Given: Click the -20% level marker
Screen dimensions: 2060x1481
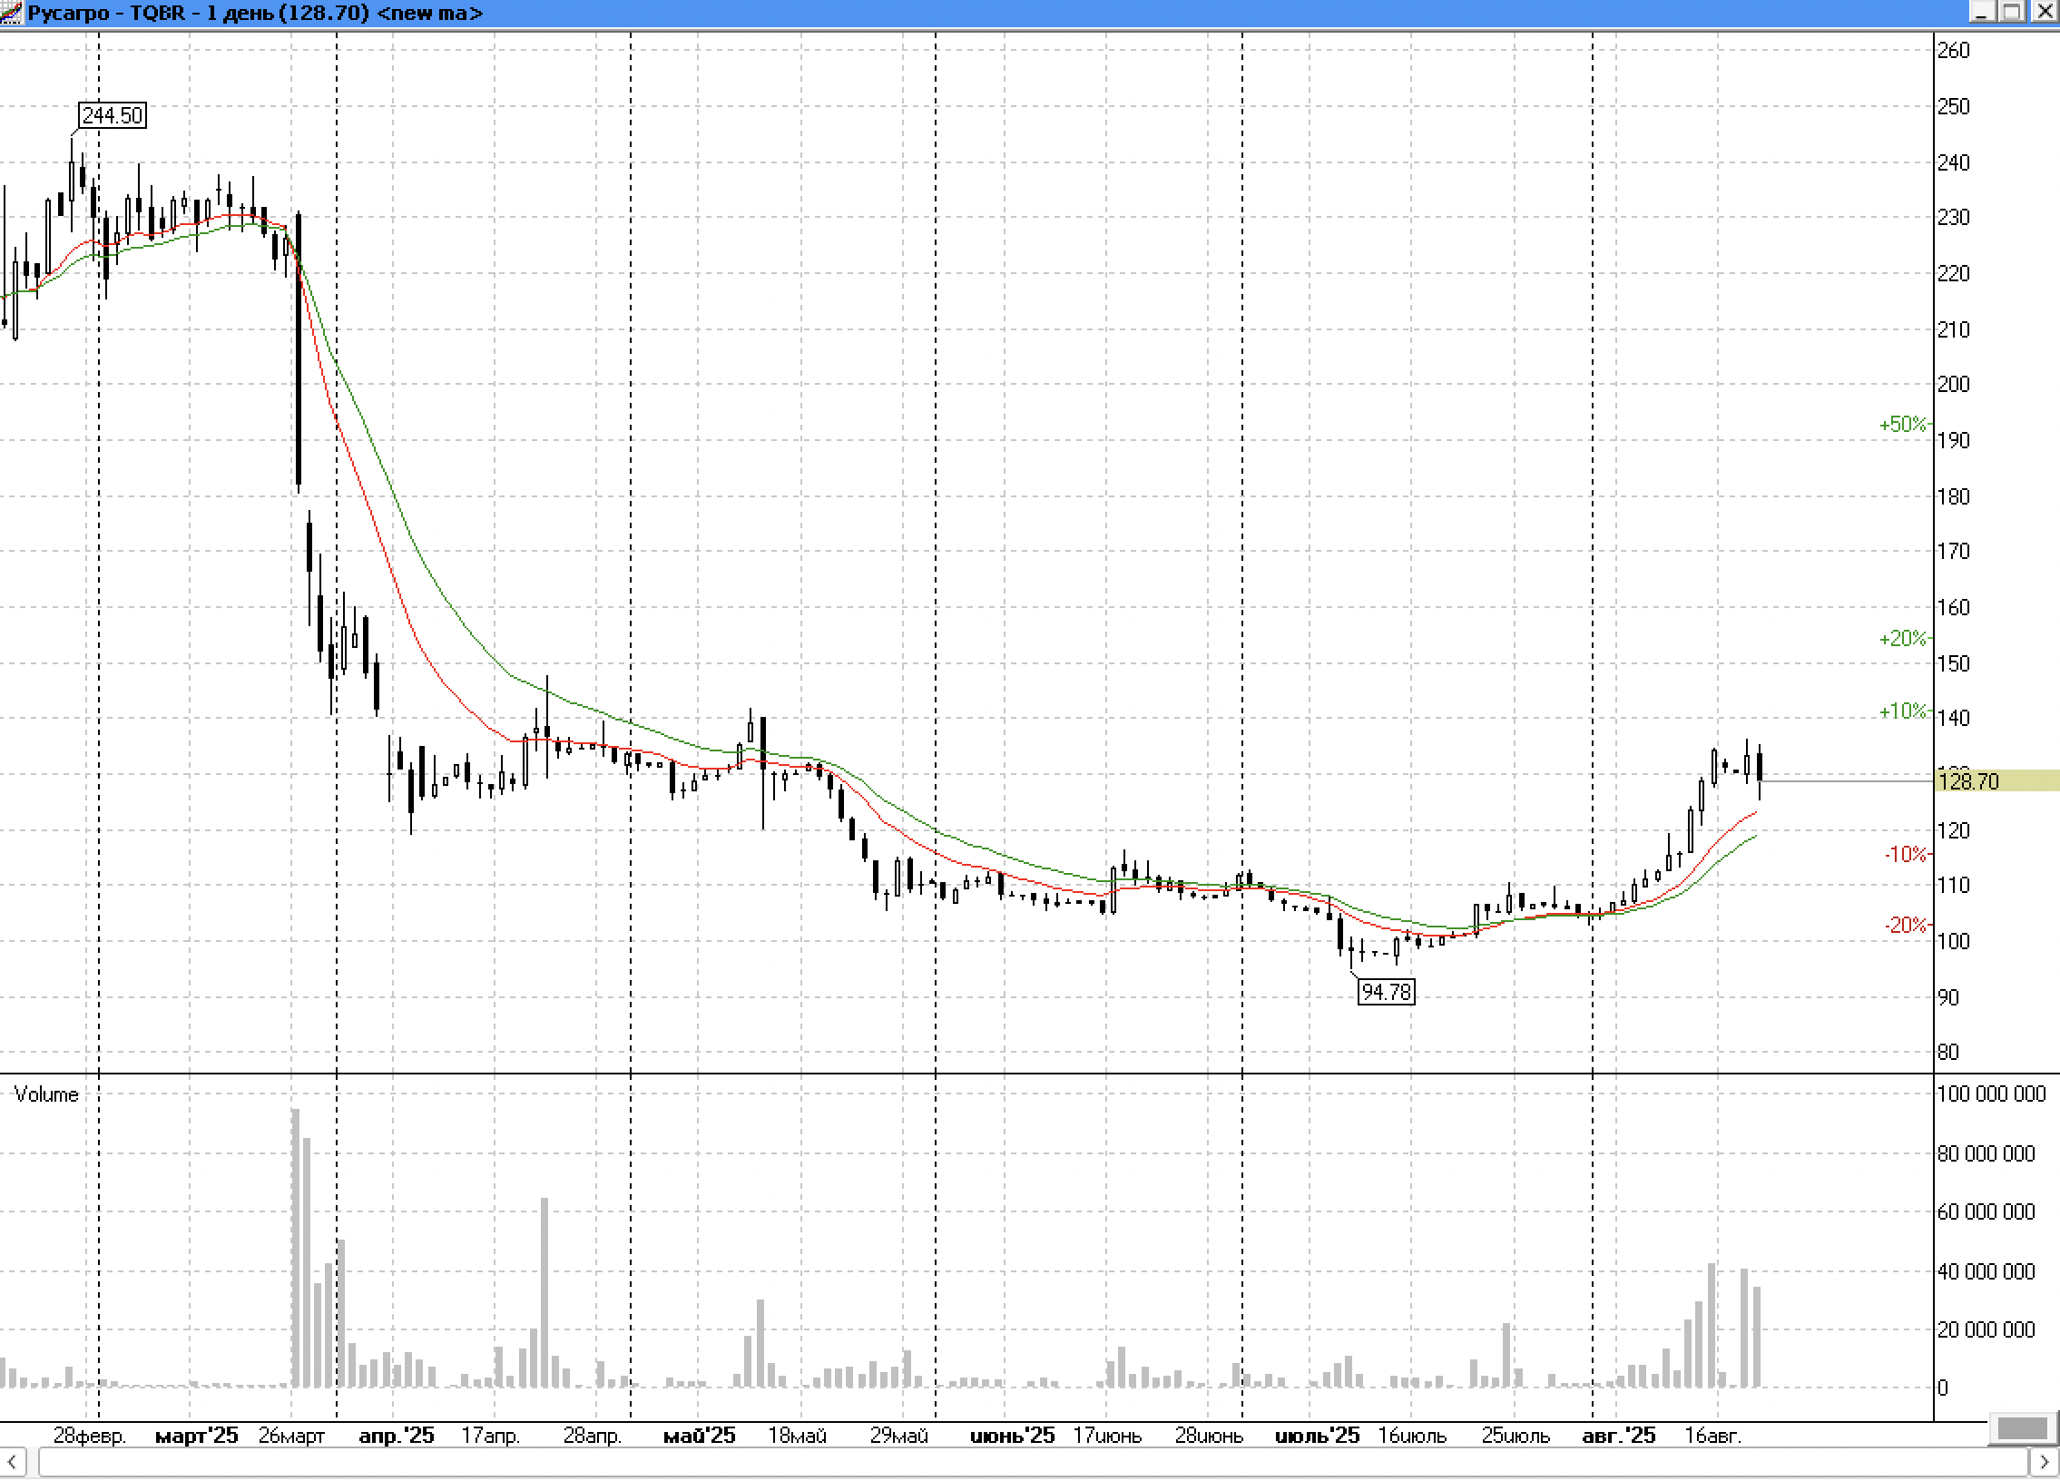Looking at the screenshot, I should coord(1906,925).
